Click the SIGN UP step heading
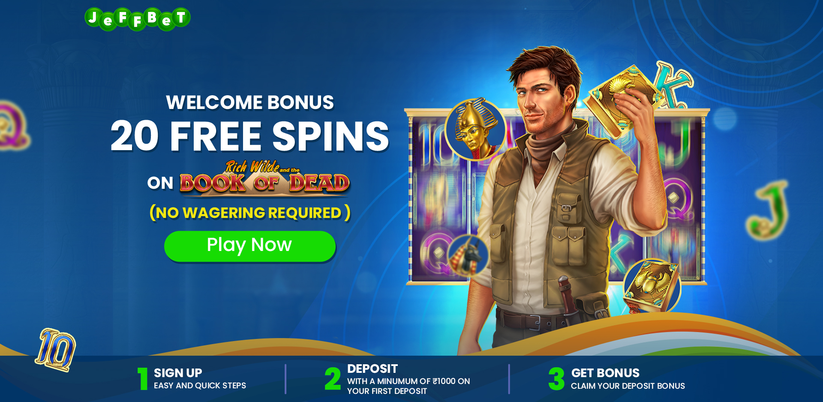The height and width of the screenshot is (402, 823). pyautogui.click(x=178, y=373)
